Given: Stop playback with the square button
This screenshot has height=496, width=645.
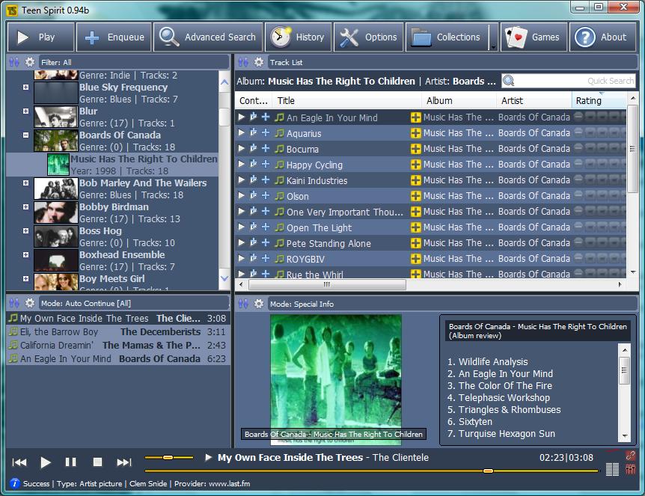Looking at the screenshot, I should click(97, 462).
